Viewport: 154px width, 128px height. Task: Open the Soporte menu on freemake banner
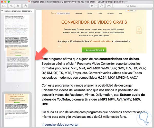click(x=90, y=13)
